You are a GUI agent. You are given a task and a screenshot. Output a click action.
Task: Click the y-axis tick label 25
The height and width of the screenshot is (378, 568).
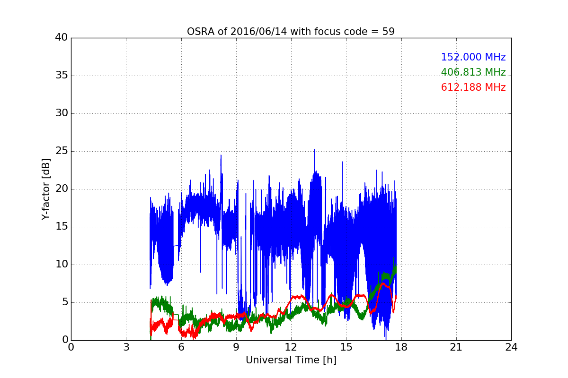pyautogui.click(x=62, y=151)
